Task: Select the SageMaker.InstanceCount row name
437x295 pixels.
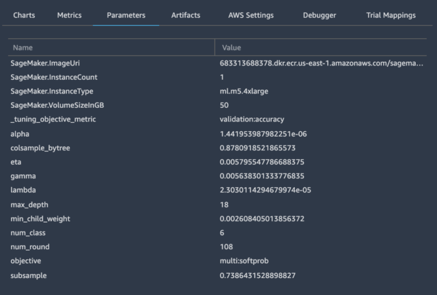Action: pyautogui.click(x=54, y=77)
